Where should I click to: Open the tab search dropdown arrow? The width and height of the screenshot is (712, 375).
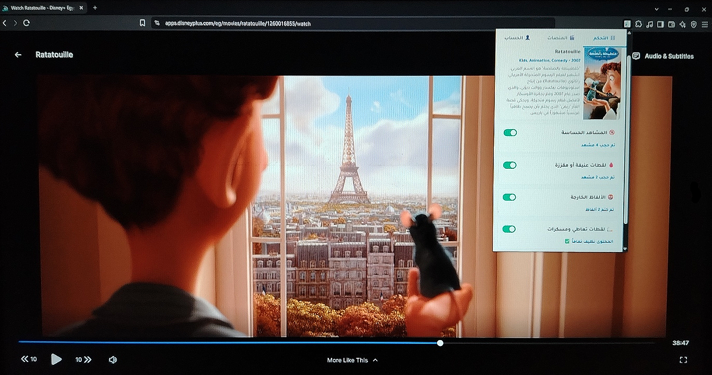657,9
